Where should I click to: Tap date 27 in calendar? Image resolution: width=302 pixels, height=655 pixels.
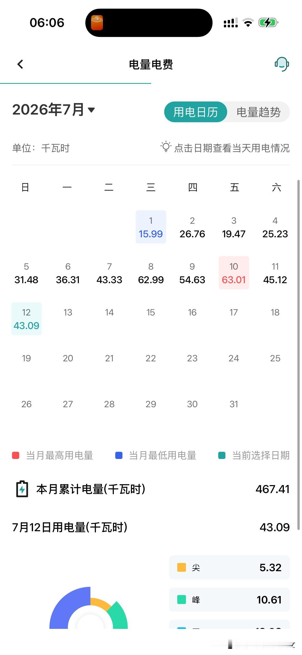pyautogui.click(x=68, y=404)
